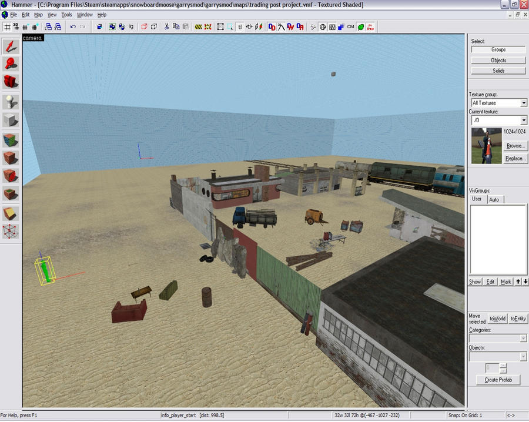
Task: Click the Smaller Grid icon
Action: click(25, 26)
